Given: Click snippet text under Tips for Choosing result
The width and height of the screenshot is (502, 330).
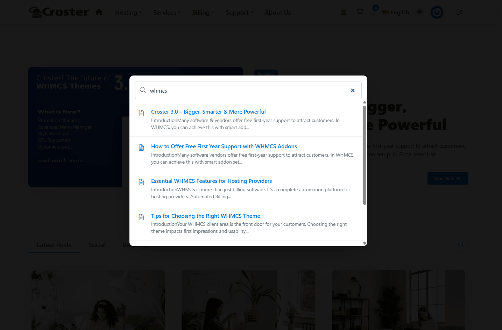Looking at the screenshot, I should pos(249,228).
